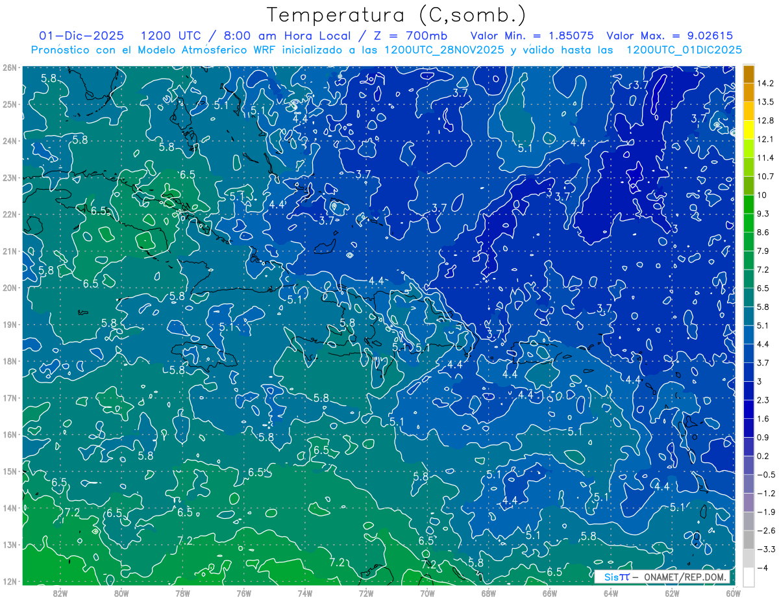Click the 60W longitude axis label

click(x=733, y=593)
